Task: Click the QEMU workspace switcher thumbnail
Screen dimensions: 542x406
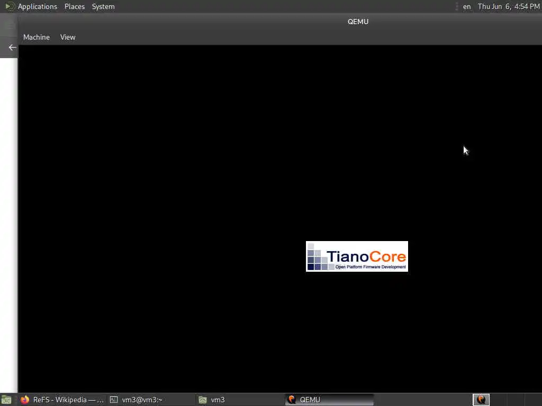Action: (481, 400)
